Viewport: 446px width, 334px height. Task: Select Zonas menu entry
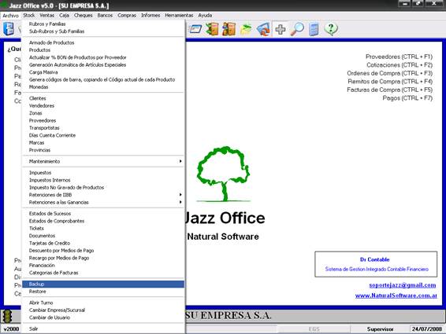(x=103, y=113)
